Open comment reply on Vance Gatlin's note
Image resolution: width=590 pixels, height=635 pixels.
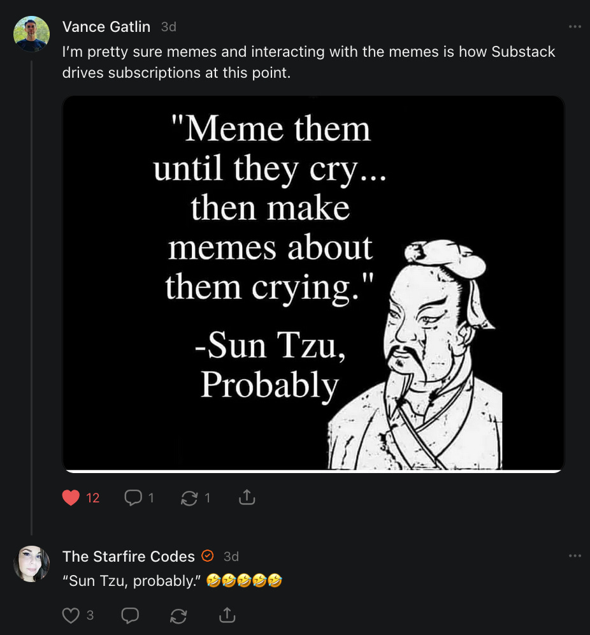(x=133, y=498)
